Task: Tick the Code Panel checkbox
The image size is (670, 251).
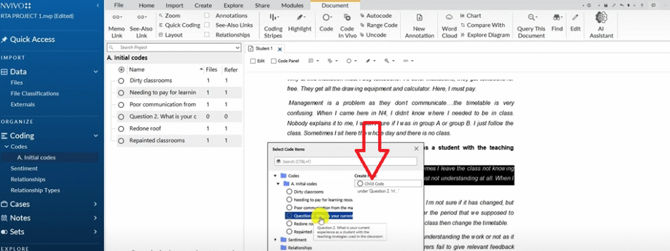Action: [x=274, y=61]
